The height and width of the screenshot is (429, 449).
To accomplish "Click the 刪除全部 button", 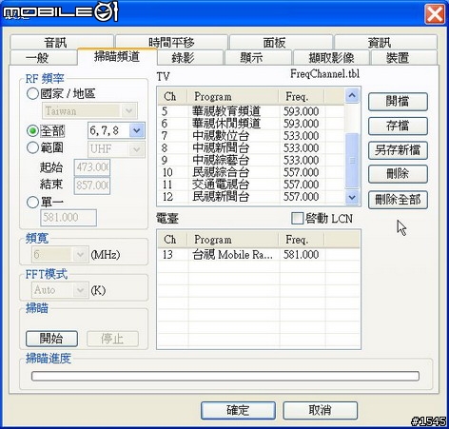I will 398,200.
